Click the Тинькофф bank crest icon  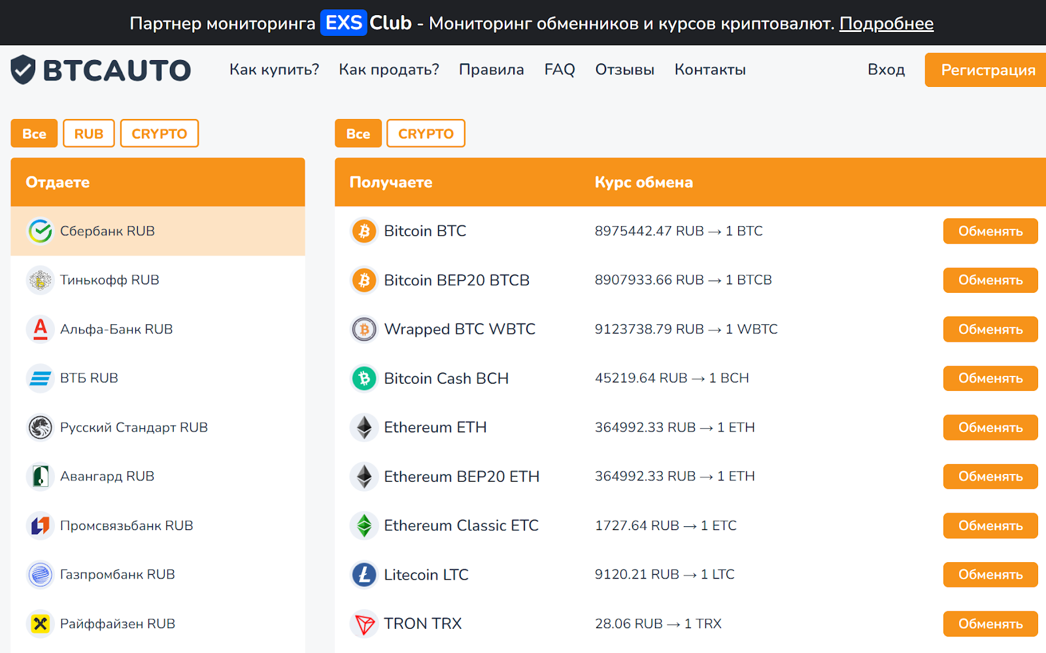[40, 280]
